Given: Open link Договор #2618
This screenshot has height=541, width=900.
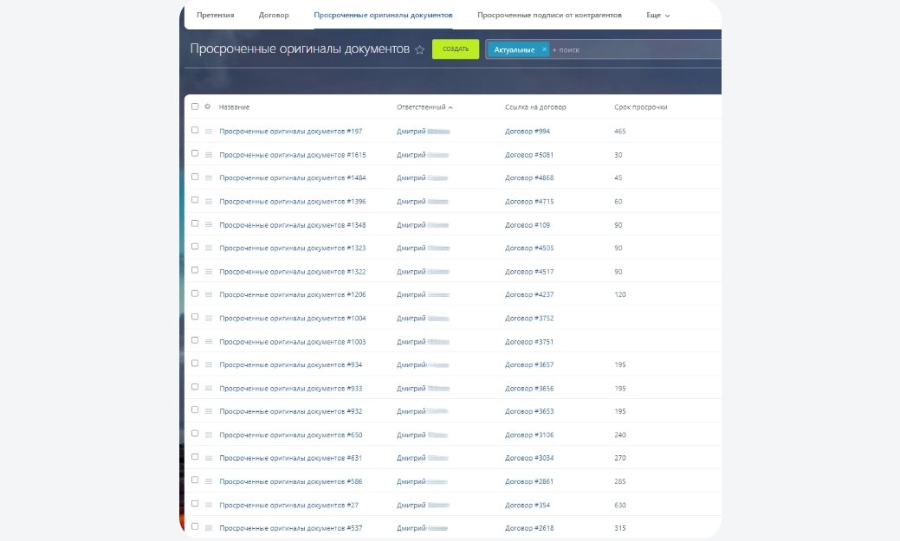Looking at the screenshot, I should [529, 528].
